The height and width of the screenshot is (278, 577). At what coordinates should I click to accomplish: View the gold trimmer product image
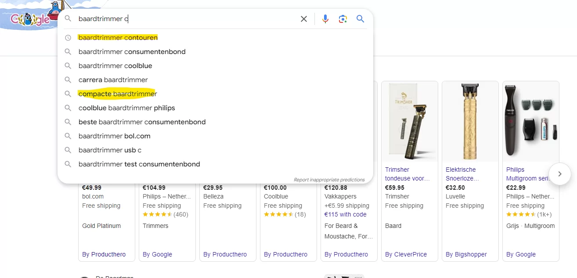tap(470, 122)
